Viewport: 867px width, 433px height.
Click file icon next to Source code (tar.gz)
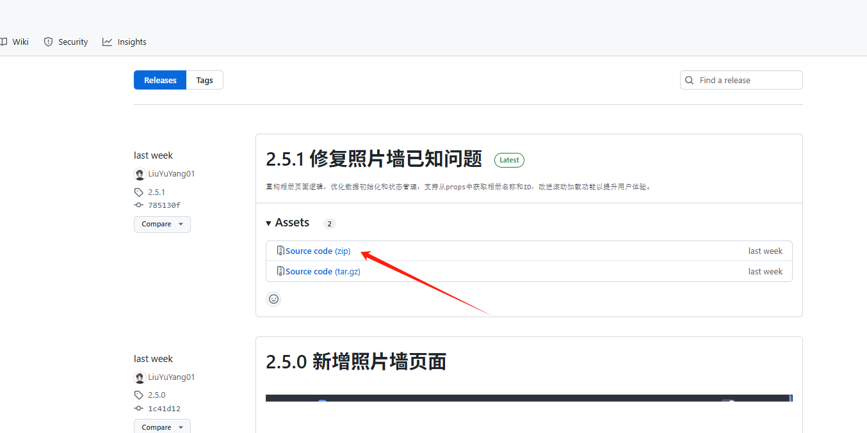(x=280, y=271)
